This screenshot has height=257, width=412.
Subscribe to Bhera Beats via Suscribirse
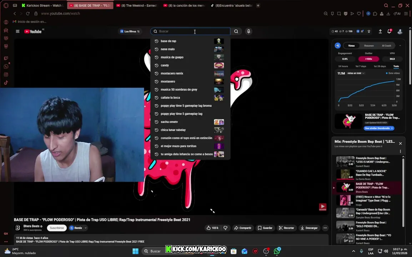(x=57, y=228)
